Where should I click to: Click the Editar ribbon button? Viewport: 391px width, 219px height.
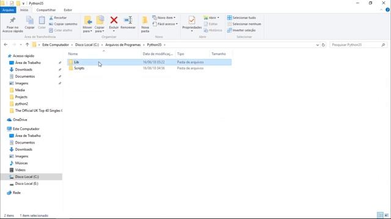[x=211, y=24]
